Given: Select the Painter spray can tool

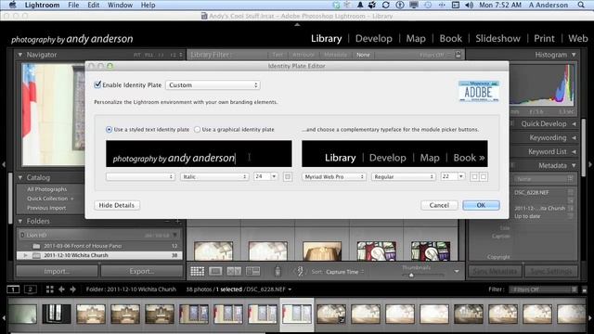Looking at the screenshot, I should click(278, 271).
